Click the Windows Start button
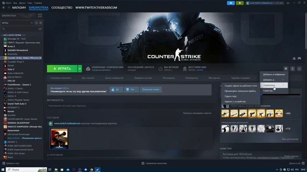307x172 pixels. [3, 170]
